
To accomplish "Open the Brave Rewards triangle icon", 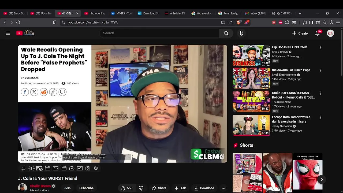I will tap(246, 23).
